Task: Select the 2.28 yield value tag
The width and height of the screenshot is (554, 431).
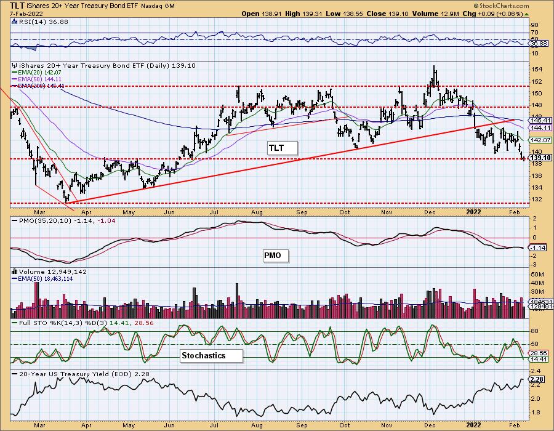Action: click(537, 380)
